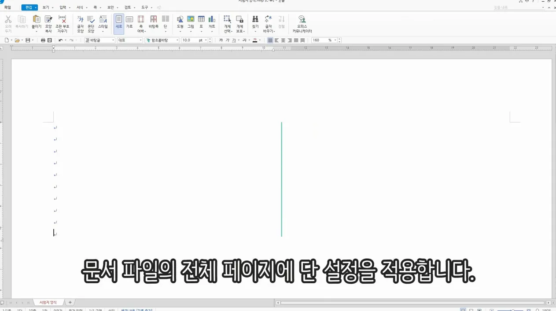Open the 검토 menu
Image resolution: width=556 pixels, height=311 pixels.
click(x=128, y=7)
